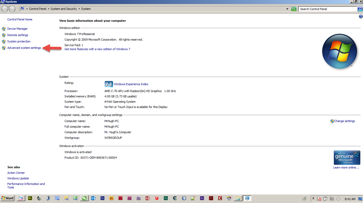
Task: Open the address bar history dropdown
Action: click(x=287, y=9)
